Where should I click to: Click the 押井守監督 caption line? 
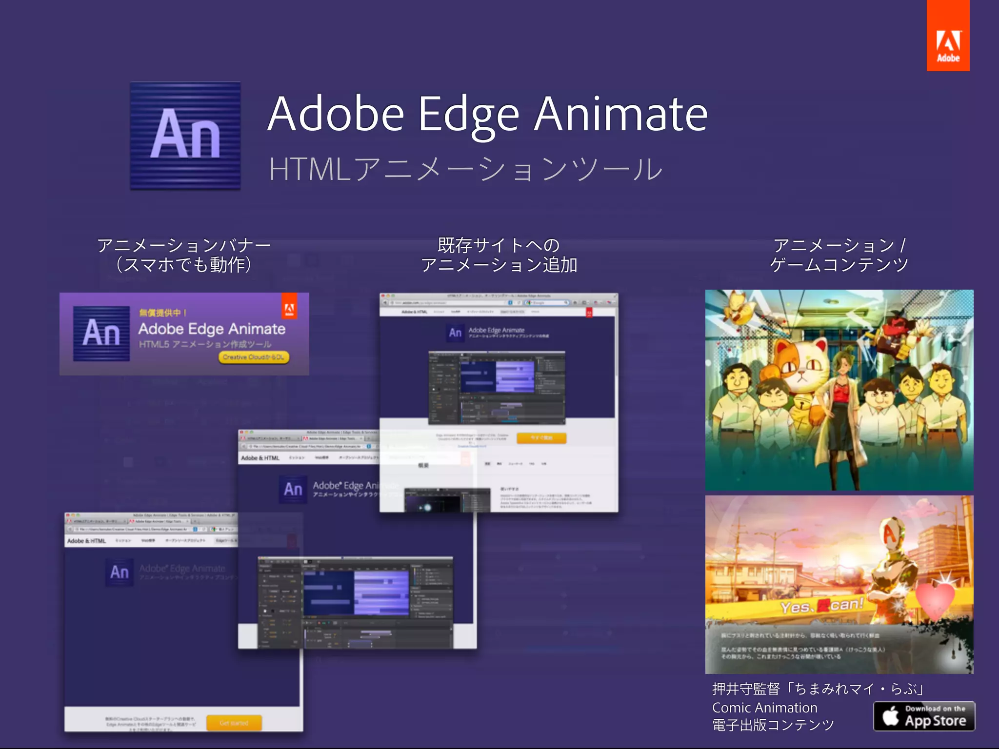tap(818, 689)
